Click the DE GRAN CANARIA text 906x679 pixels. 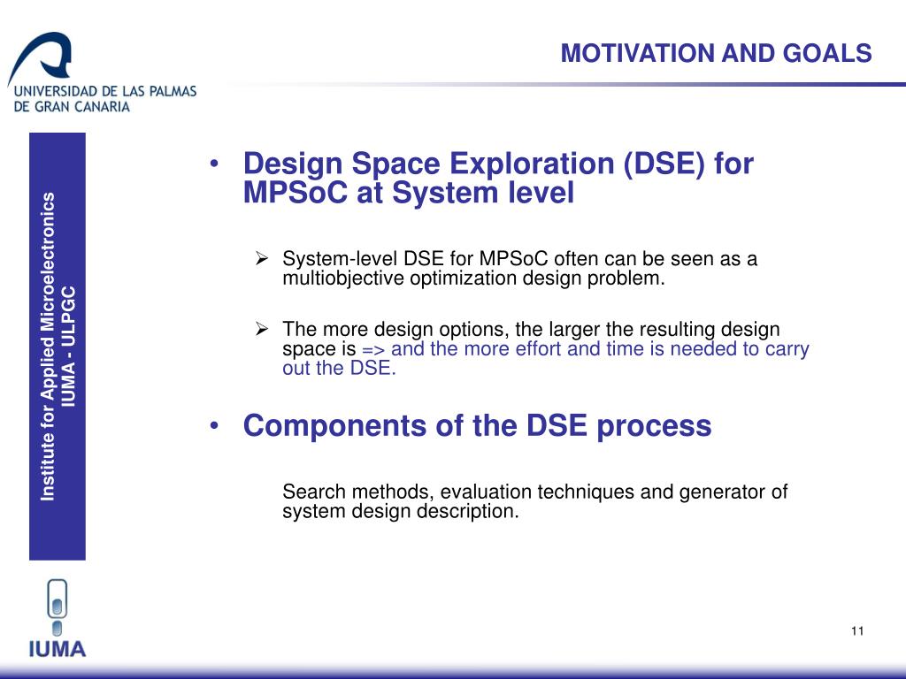click(x=72, y=106)
